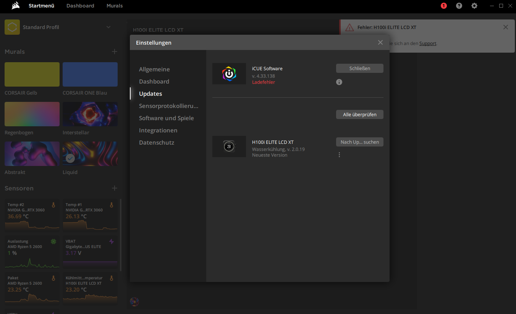This screenshot has width=516, height=314.
Task: Click the 23.25 °C Paket value
Action: 18,290
